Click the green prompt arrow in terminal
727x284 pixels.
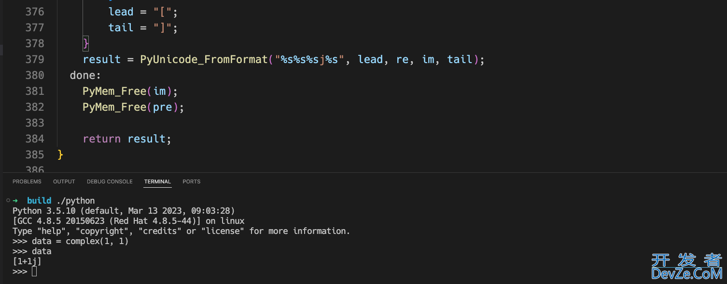(15, 201)
